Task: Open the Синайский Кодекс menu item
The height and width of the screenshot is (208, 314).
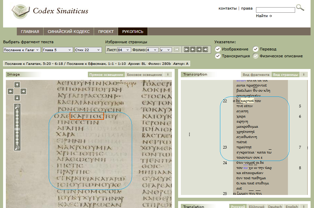Action: tap(68, 32)
